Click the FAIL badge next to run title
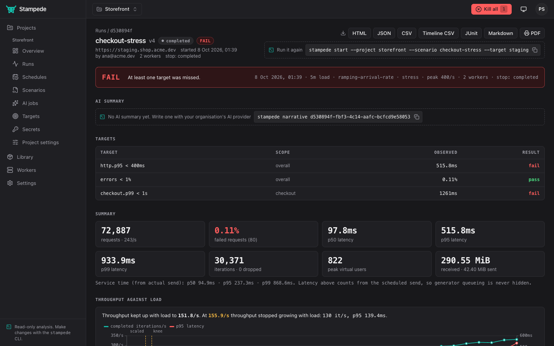Screen dimensions: 554x346 [x=205, y=41]
